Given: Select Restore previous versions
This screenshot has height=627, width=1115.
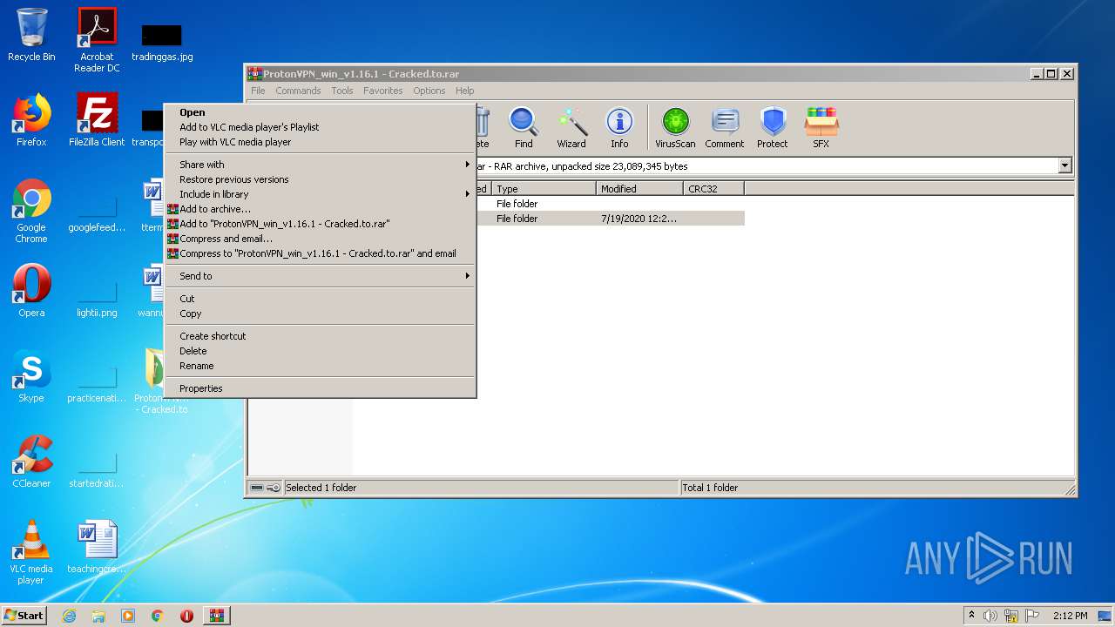Looking at the screenshot, I should 233,179.
